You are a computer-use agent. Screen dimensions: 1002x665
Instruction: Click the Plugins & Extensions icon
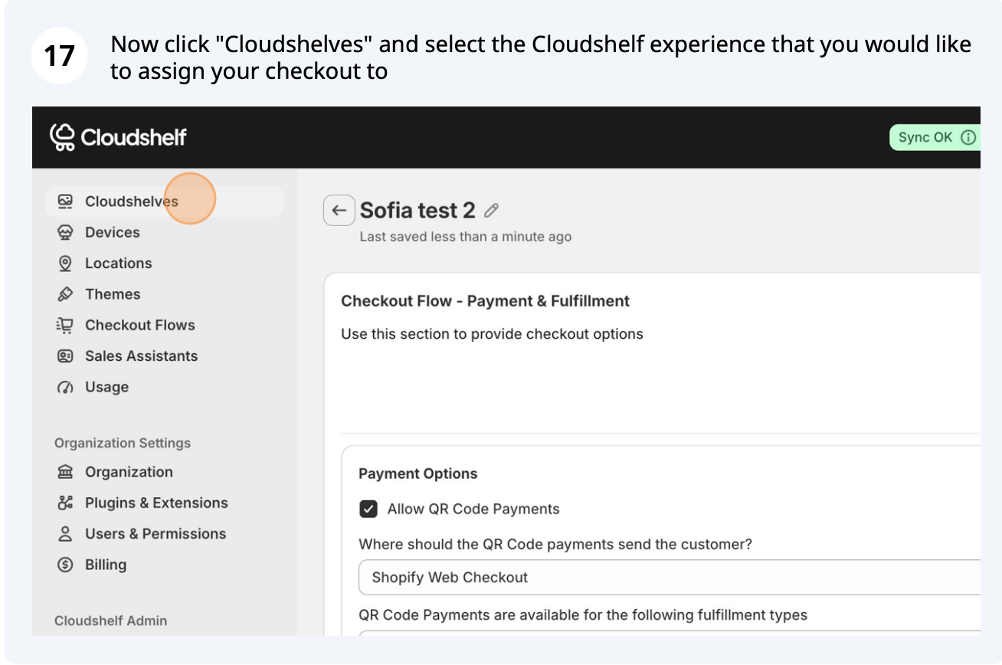pos(65,503)
